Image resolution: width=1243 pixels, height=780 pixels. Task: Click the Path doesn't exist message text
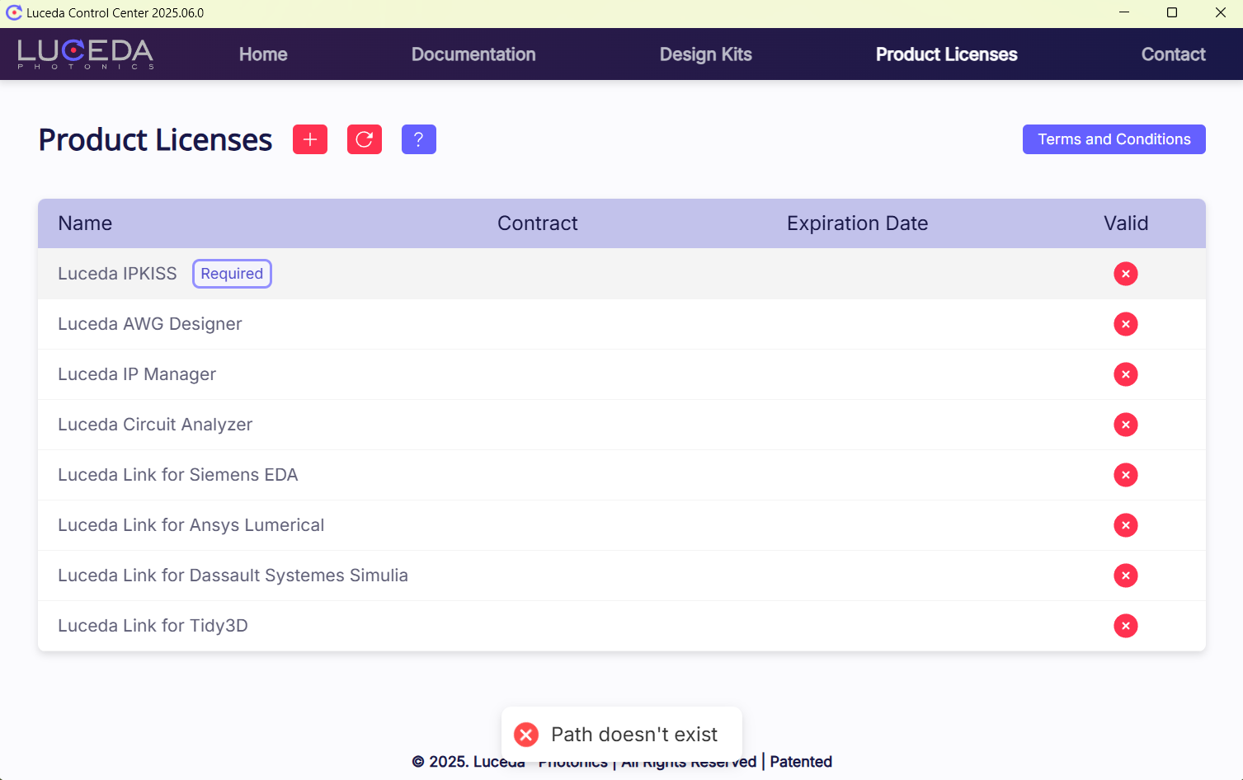point(634,735)
